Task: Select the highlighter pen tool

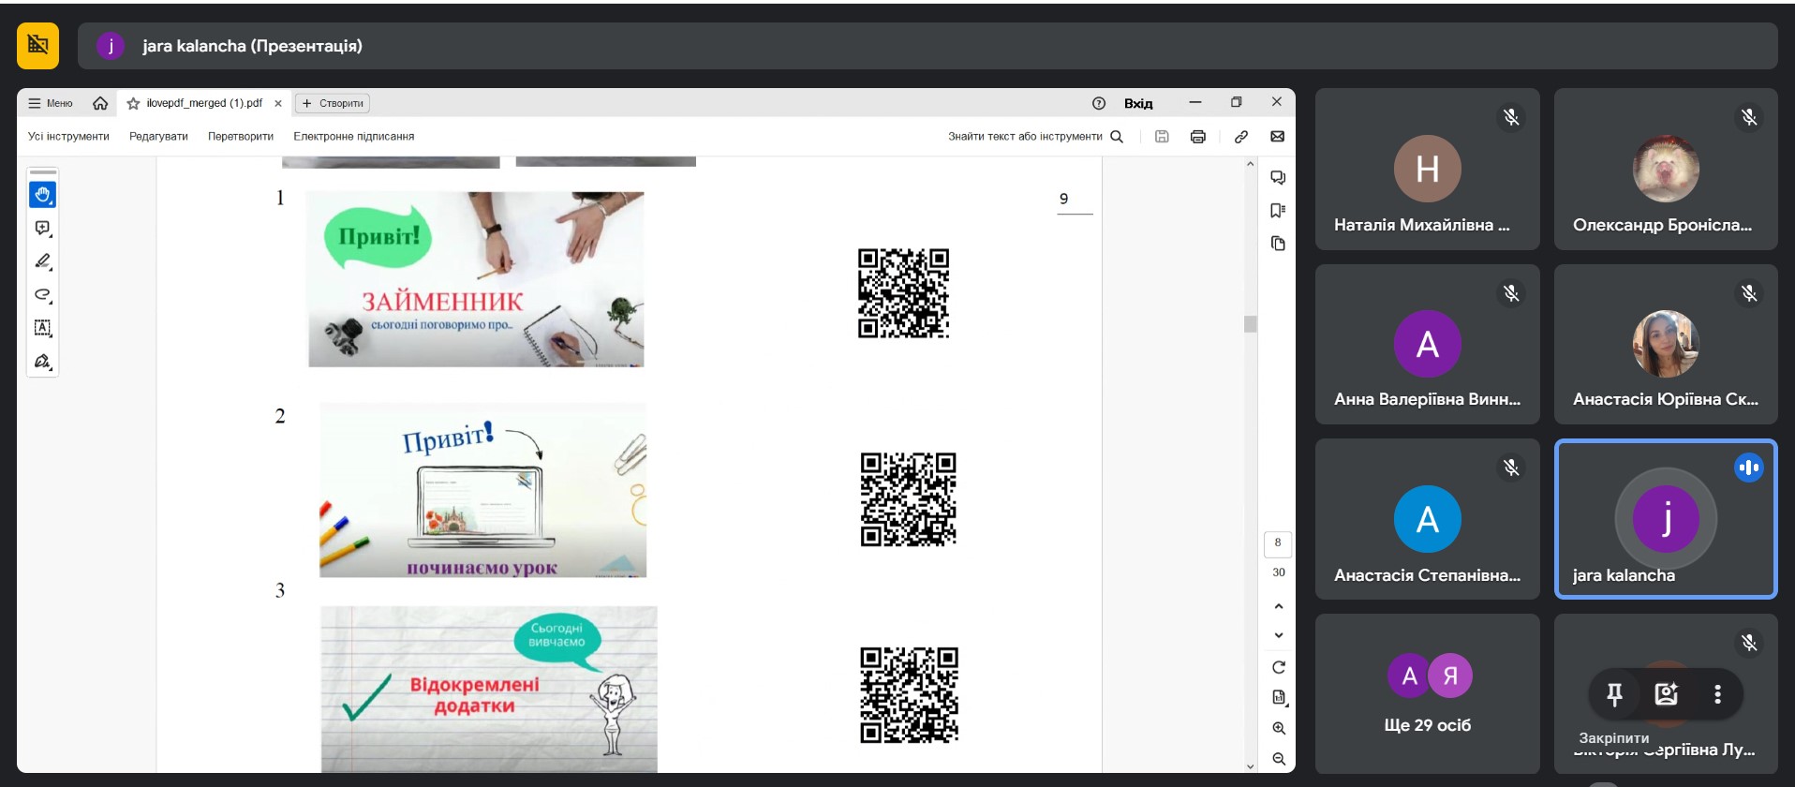Action: (42, 261)
